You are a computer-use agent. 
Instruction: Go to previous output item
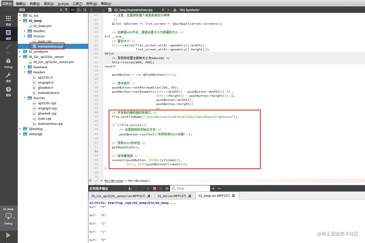(136, 188)
